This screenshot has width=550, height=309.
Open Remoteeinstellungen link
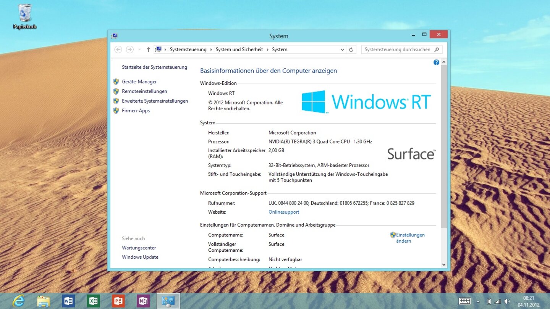(x=144, y=91)
